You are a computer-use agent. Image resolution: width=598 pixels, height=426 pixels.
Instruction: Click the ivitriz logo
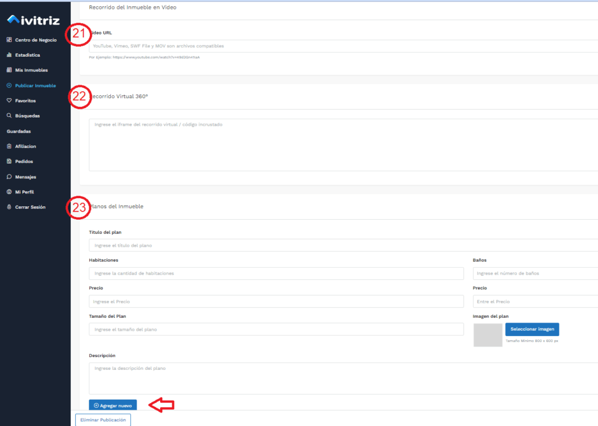(x=33, y=20)
